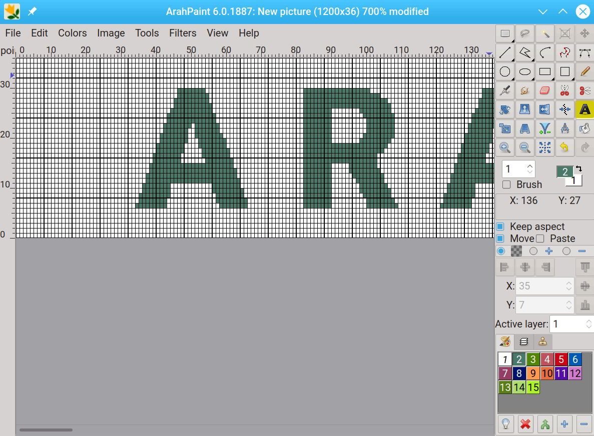
Task: Select the minus mode radio button
Action: 566,251
